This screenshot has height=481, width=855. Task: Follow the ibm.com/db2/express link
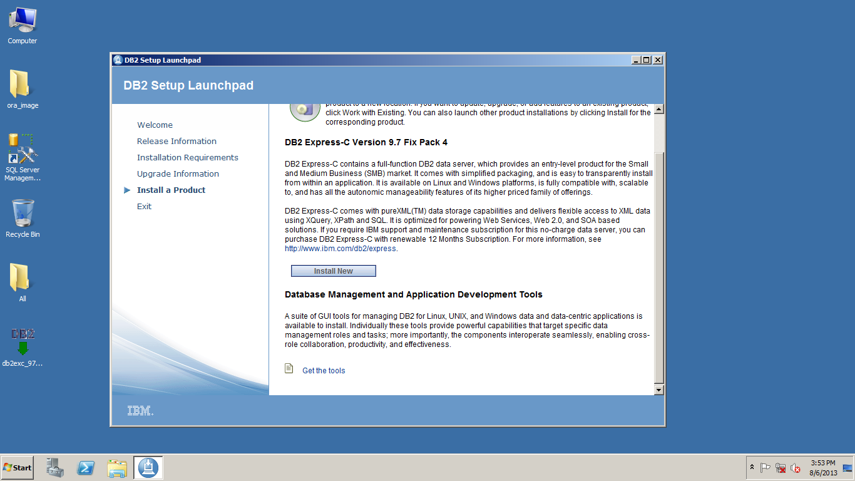[340, 249]
